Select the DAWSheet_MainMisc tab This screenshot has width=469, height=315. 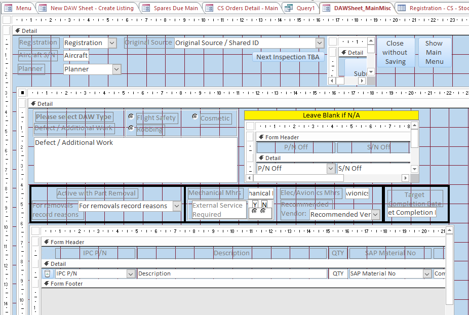coord(357,8)
